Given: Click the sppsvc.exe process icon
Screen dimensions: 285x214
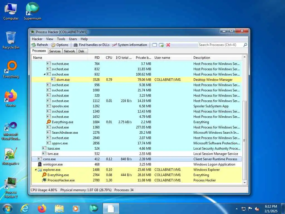Looking at the screenshot, I should point(48,143).
